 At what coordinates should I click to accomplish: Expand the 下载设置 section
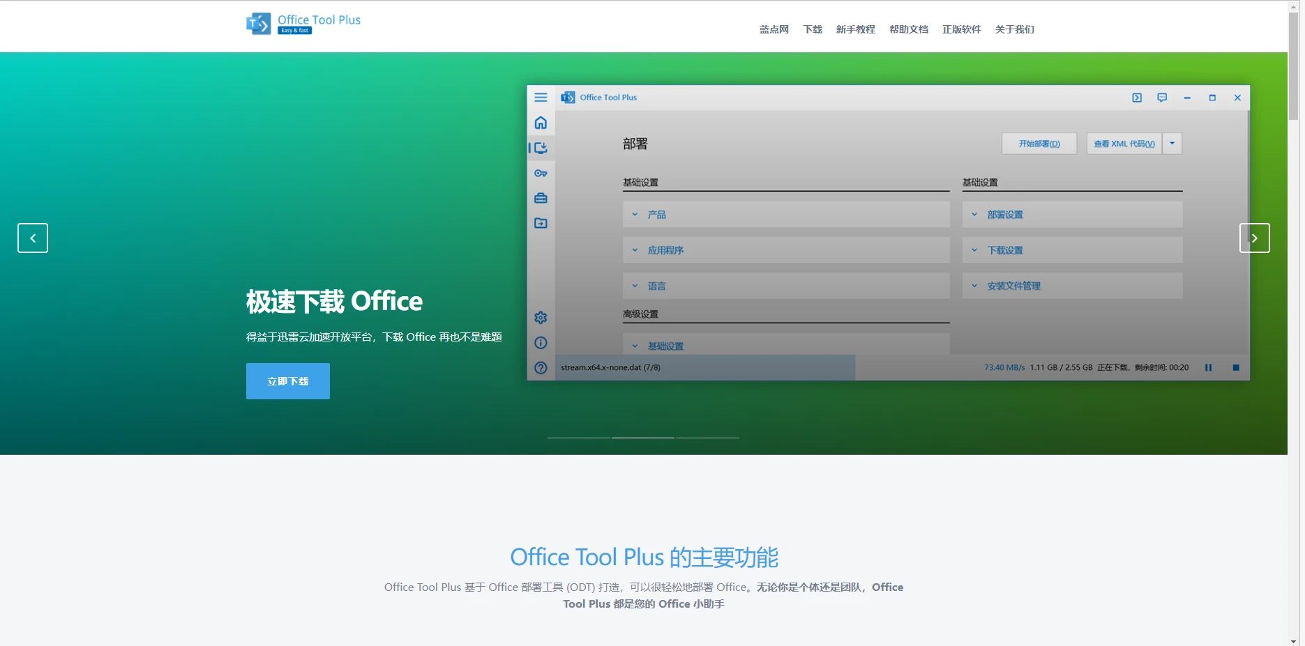pos(1072,250)
